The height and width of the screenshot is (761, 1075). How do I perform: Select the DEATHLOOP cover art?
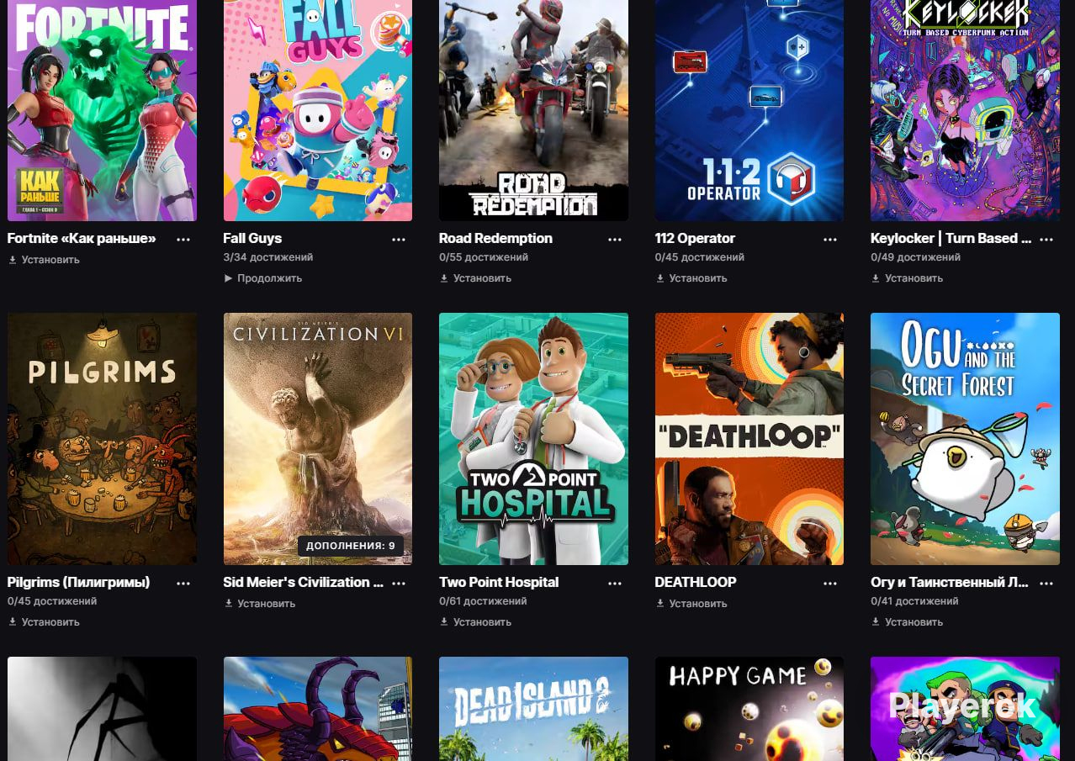[749, 439]
